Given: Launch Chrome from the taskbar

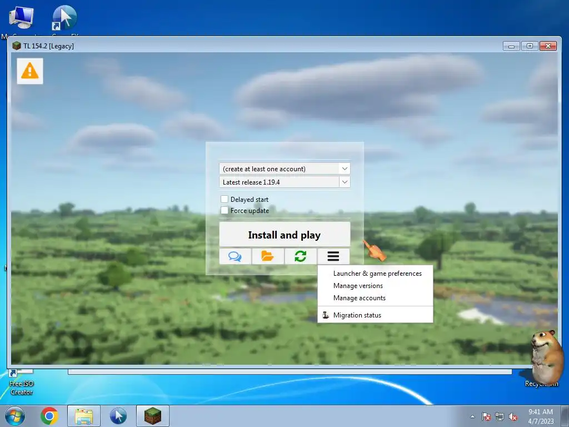Looking at the screenshot, I should (x=49, y=416).
